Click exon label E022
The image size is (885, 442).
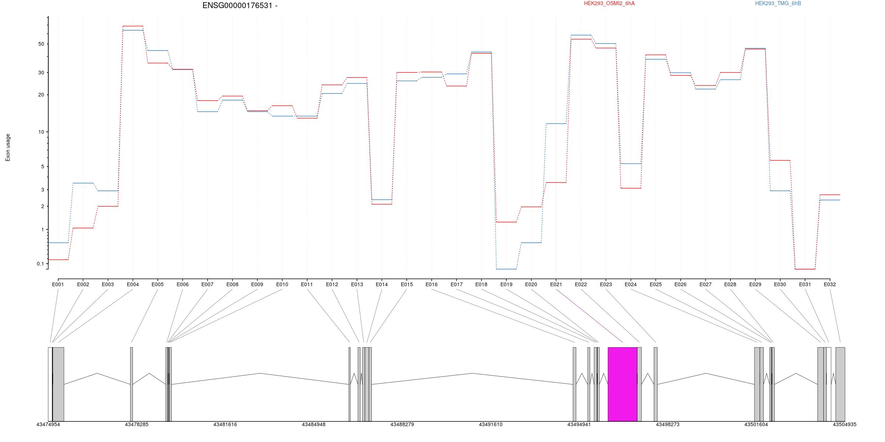pos(581,284)
